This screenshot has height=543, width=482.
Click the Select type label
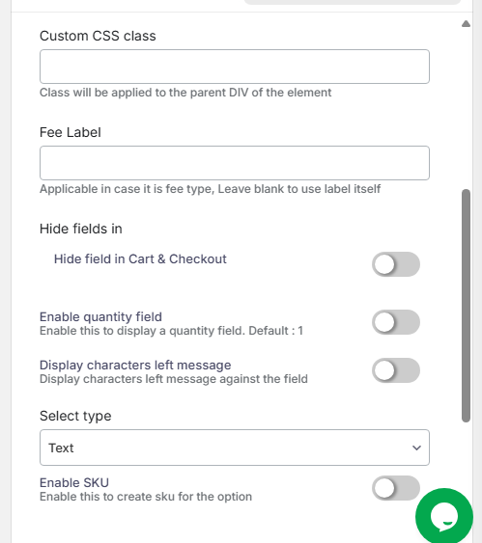click(x=75, y=416)
